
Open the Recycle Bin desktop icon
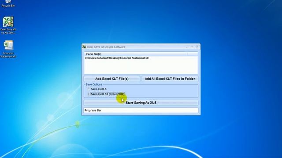[x=8, y=4]
